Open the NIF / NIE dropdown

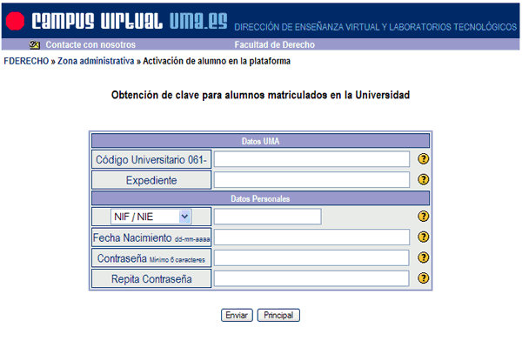click(151, 217)
